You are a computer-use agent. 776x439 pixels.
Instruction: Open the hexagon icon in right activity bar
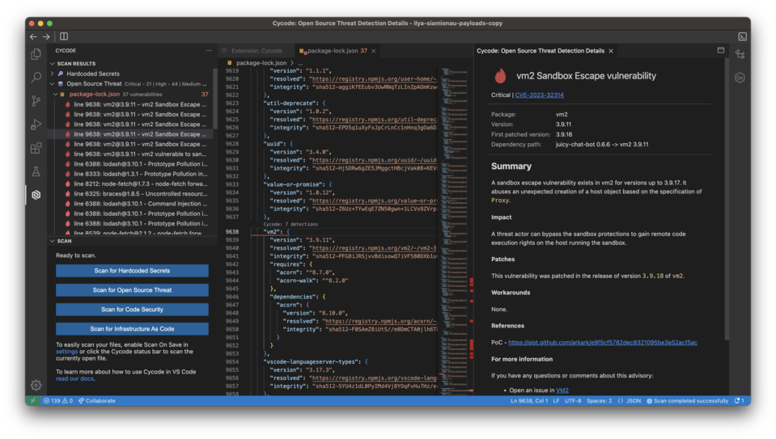coord(740,78)
